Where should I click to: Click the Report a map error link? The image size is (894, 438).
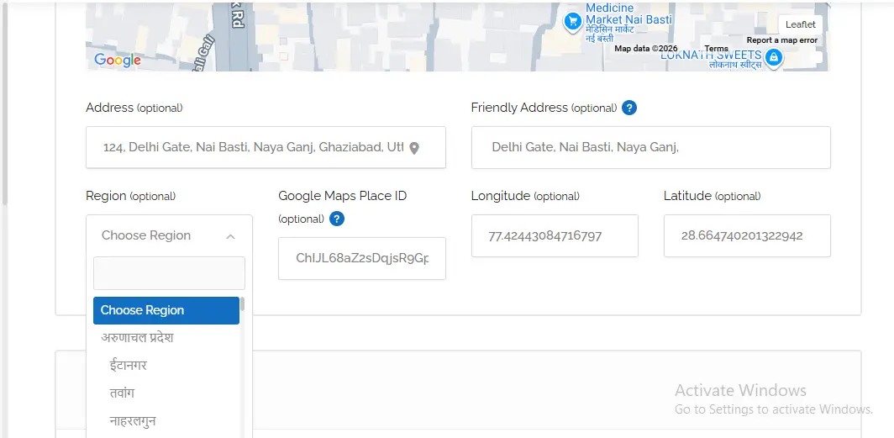(x=781, y=40)
